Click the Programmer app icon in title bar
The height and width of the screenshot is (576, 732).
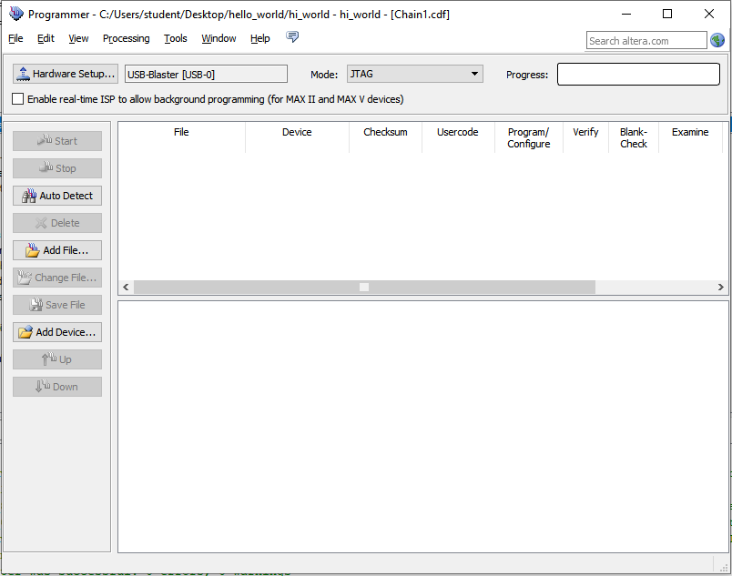click(15, 14)
